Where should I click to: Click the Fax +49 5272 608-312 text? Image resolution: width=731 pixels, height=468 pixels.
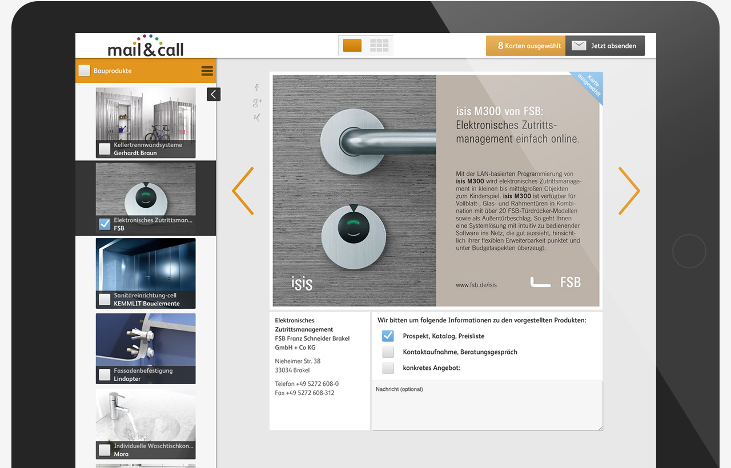click(x=304, y=393)
